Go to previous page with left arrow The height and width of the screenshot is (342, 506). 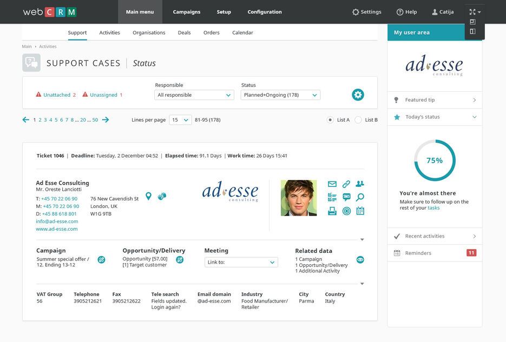[26, 120]
